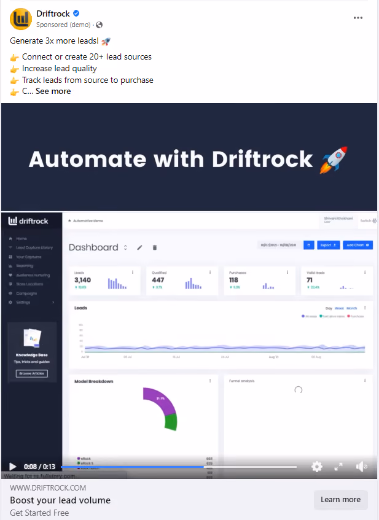The height and width of the screenshot is (520, 379).
Task: Toggle the Test drive sales legend series
Action: click(332, 316)
